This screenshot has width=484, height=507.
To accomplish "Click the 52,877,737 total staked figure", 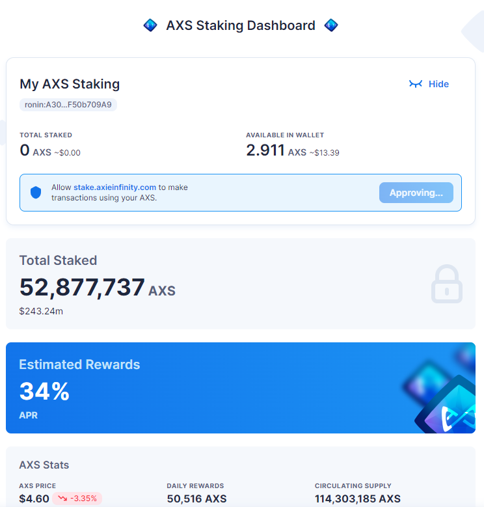I will click(82, 287).
